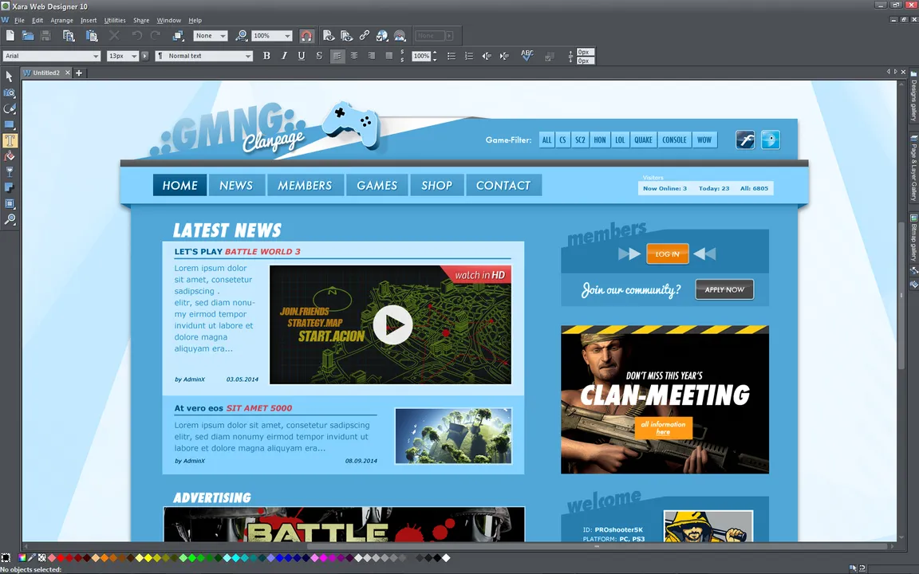Select the Transparency wine glass tool
The height and width of the screenshot is (574, 919).
click(x=10, y=172)
